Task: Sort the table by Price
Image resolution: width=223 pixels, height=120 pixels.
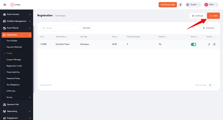Action: point(115,37)
